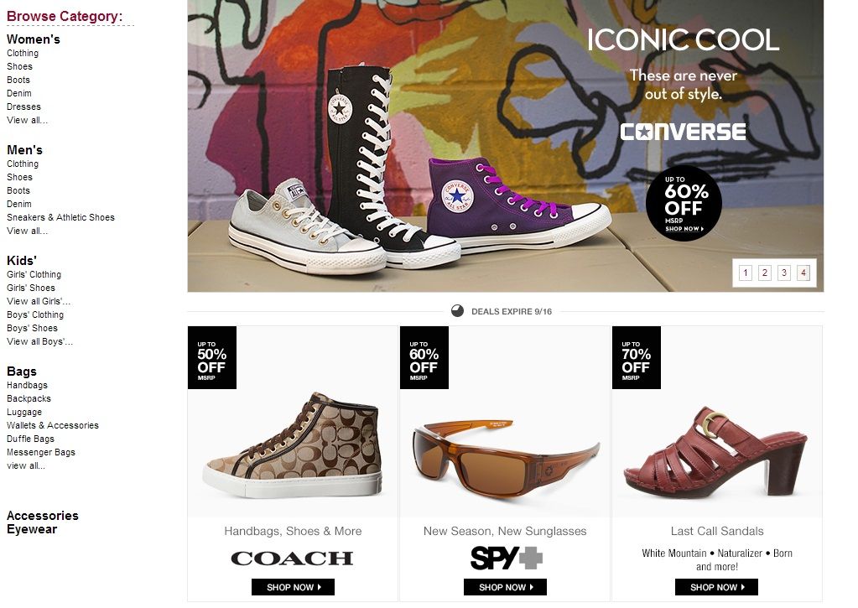
Task: Click Shop Now under Coach
Action: pos(293,587)
